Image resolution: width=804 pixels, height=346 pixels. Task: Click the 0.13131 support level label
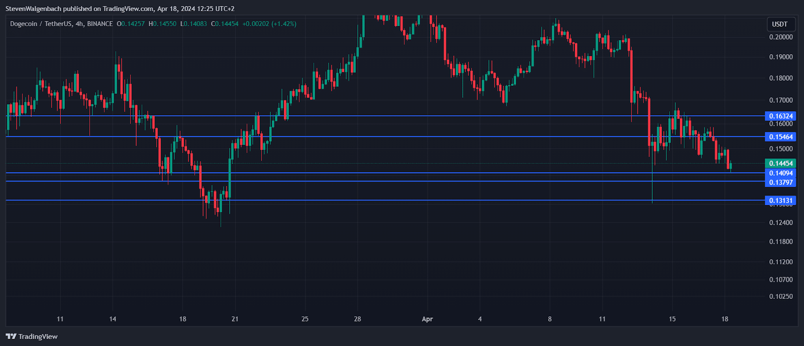[780, 201]
